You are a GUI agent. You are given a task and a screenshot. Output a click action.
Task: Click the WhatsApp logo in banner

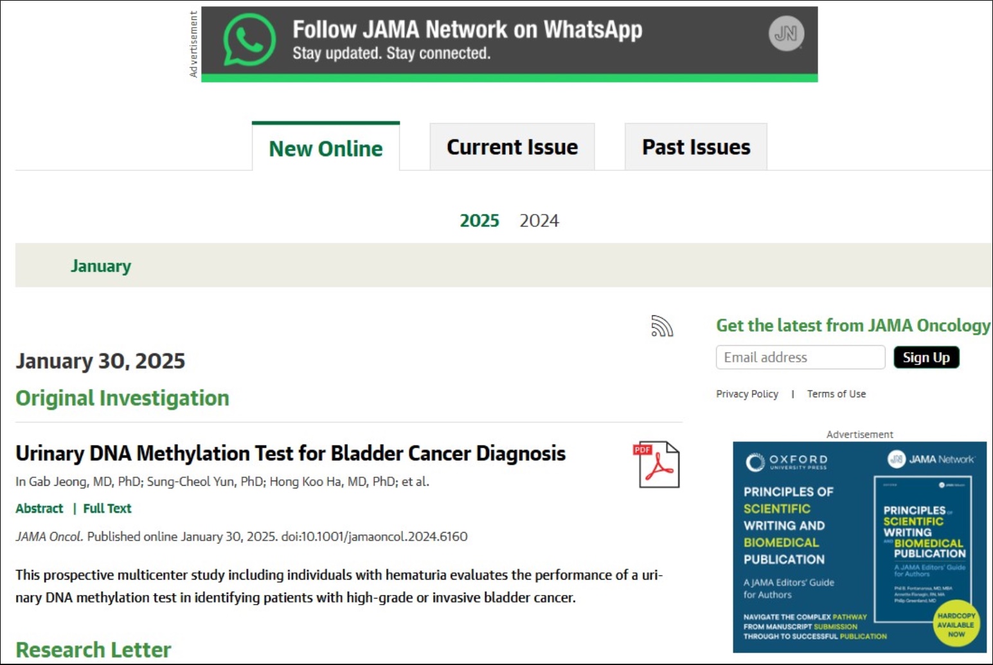point(249,40)
